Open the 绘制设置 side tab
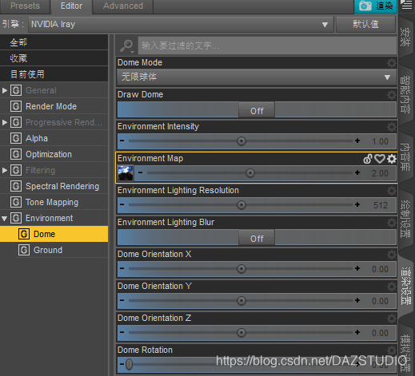This screenshot has width=415, height=376. click(x=405, y=219)
